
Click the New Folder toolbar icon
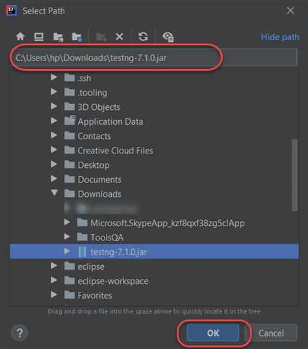click(101, 37)
